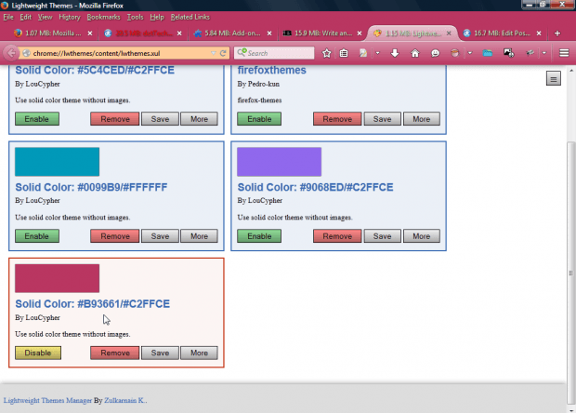Reload the page with the refresh icon

[x=223, y=53]
